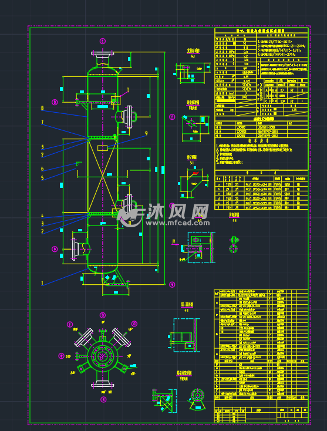Select the 'TSG 21-2014' standard line in the notes

pyautogui.click(x=281, y=46)
